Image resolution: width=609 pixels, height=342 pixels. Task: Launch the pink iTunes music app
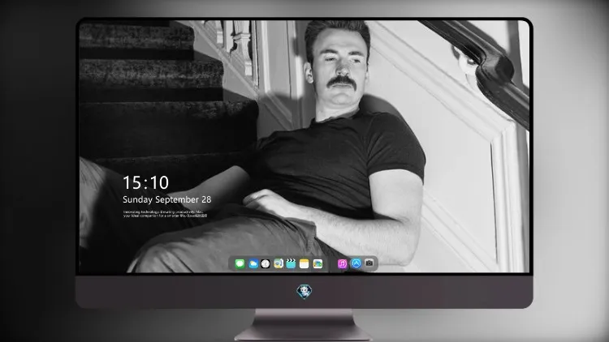point(342,264)
